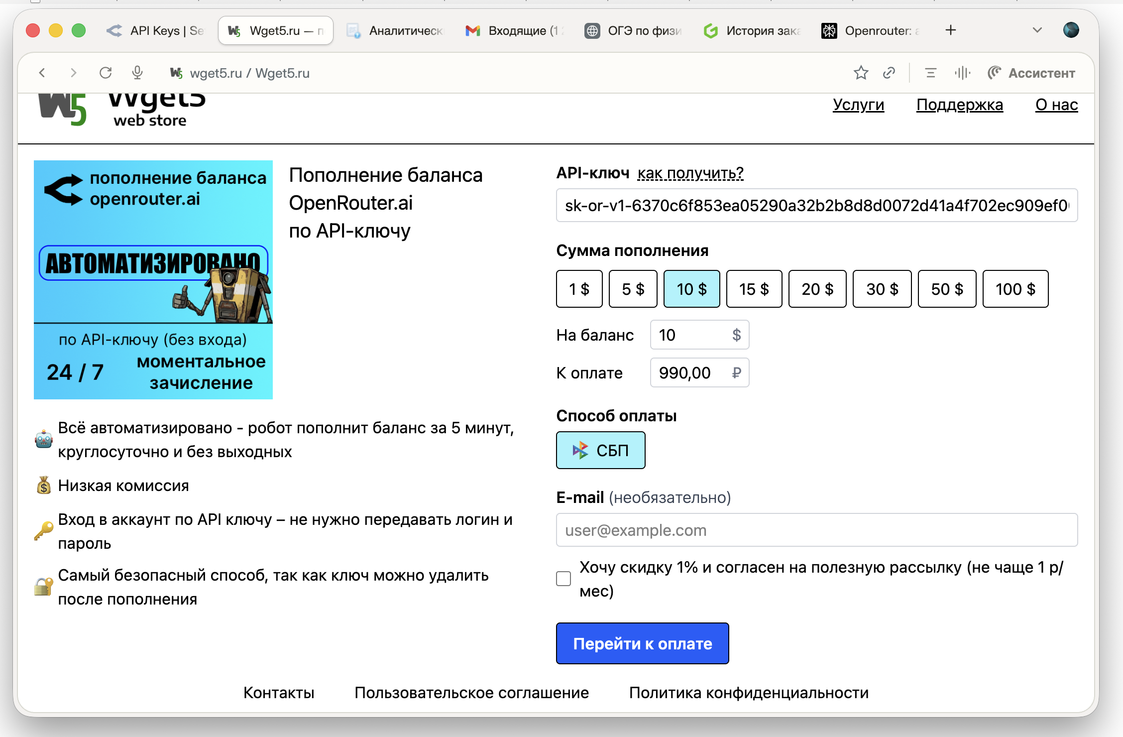Open the Ассистент panel
This screenshot has width=1123, height=737.
point(1031,73)
